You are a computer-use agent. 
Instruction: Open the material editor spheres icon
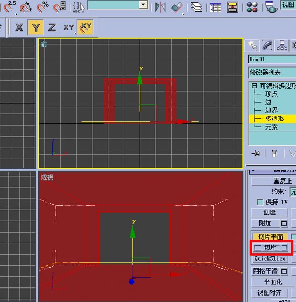(252, 7)
